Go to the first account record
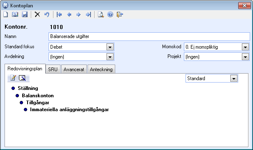Image resolution: width=253 pixels, height=150 pixels. (x=59, y=15)
